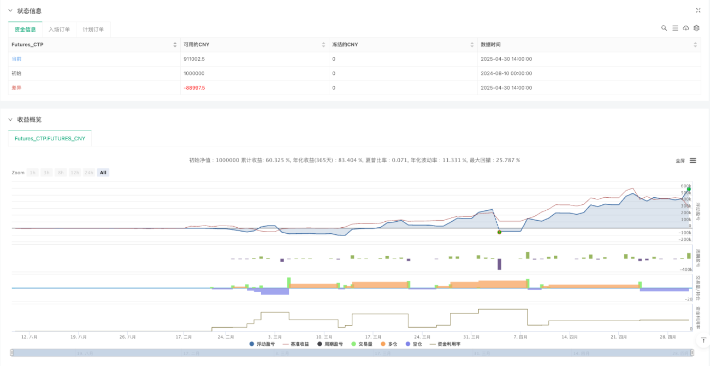Open the gear settings icon
The width and height of the screenshot is (710, 366).
point(696,28)
